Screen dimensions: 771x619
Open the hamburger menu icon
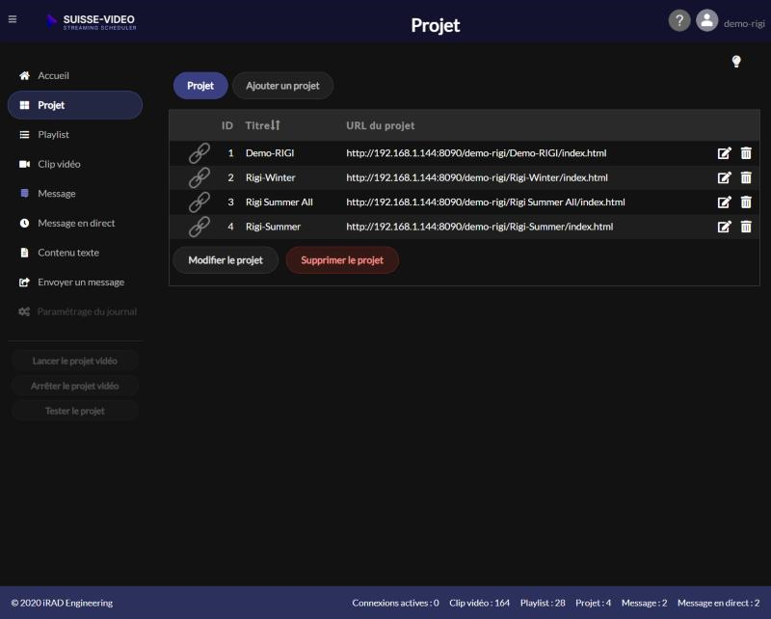pos(13,19)
